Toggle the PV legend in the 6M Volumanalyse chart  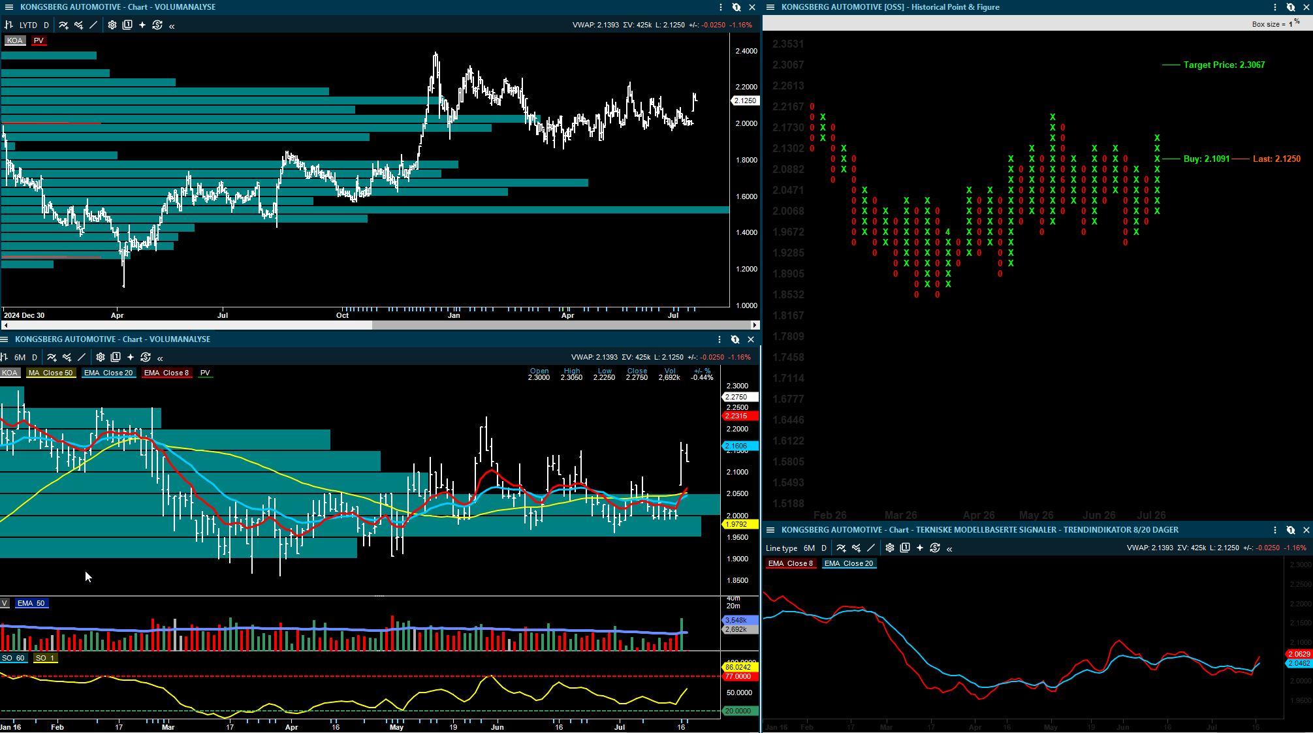[205, 373]
